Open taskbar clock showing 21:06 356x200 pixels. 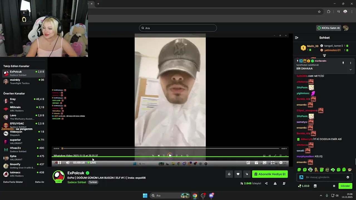pos(347,196)
